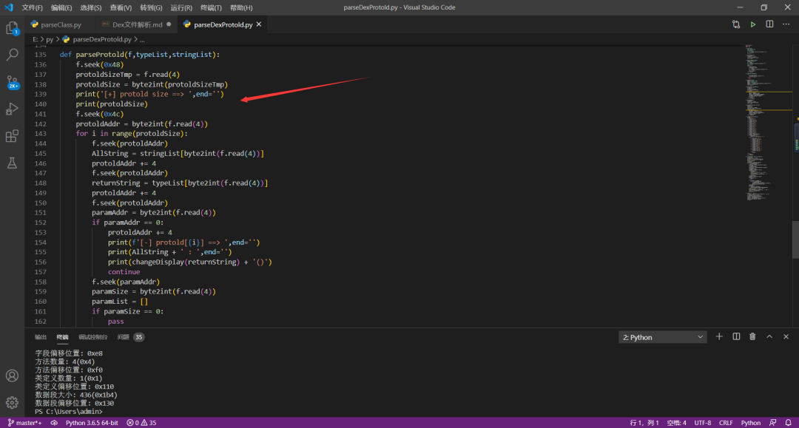This screenshot has width=799, height=428.
Task: Open the errors and warnings status indicator
Action: coord(141,423)
